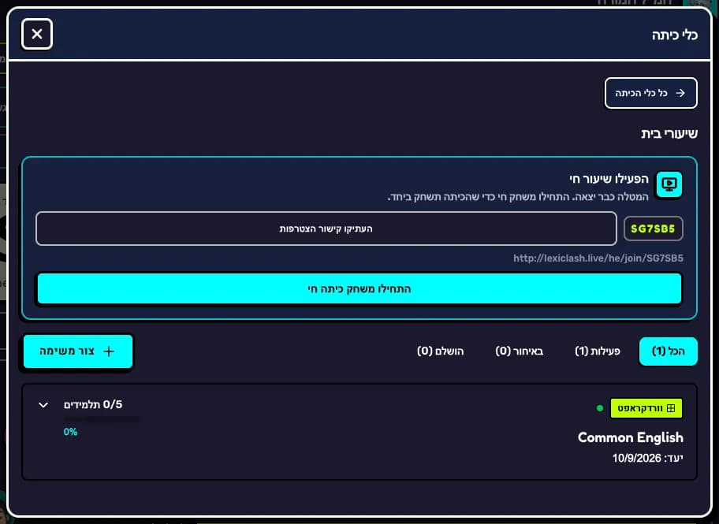Start live game with התחילו משחק כיתה חי
719x524 pixels.
coord(359,289)
